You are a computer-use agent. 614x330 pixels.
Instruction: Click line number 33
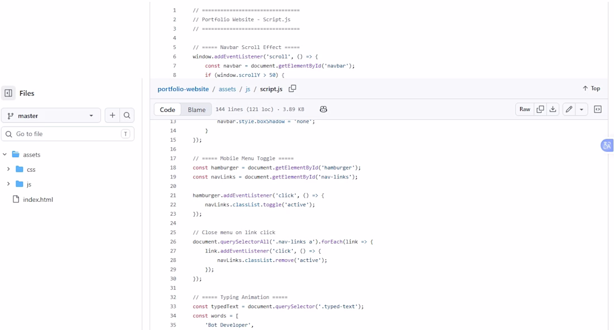(173, 307)
